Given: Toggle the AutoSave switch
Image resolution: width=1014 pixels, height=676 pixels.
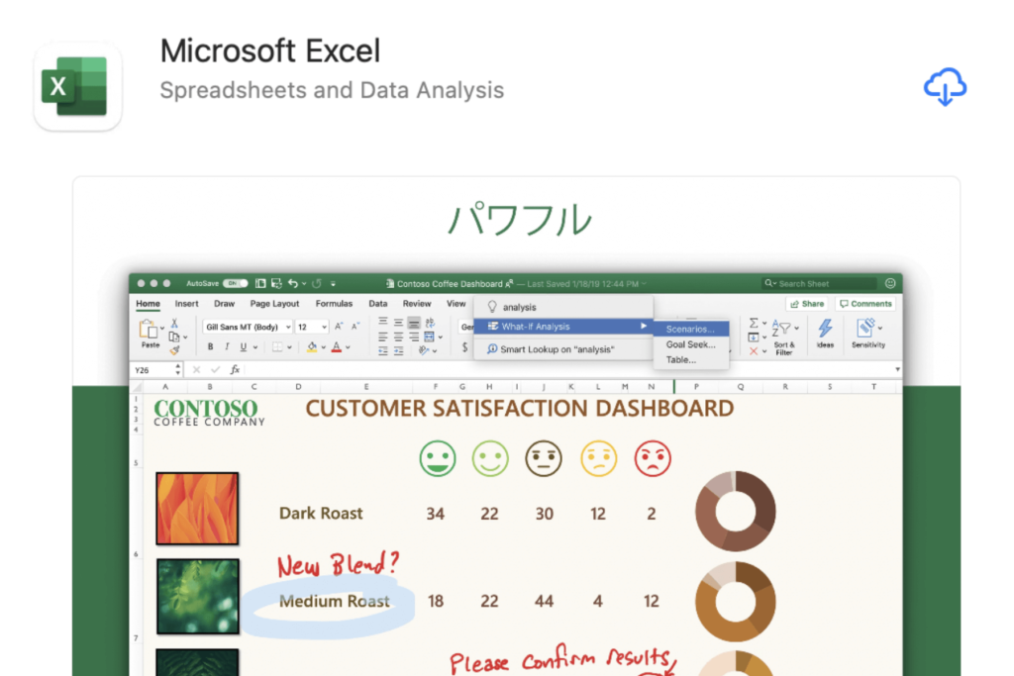Looking at the screenshot, I should tap(236, 283).
